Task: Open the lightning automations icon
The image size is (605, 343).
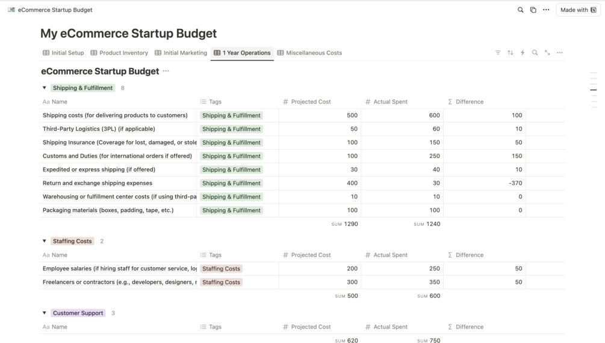Action: 523,53
